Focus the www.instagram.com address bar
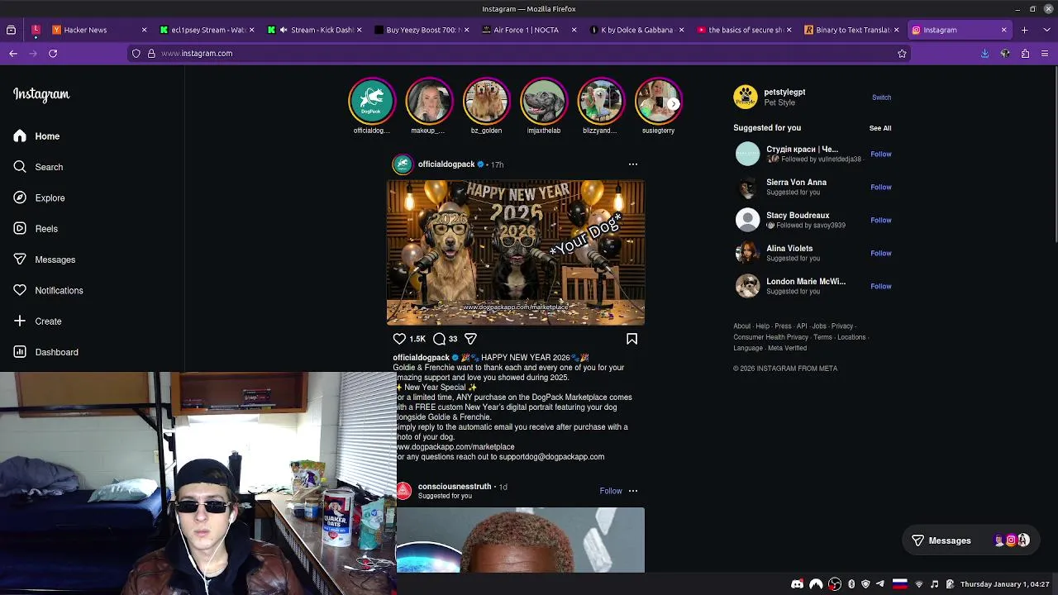This screenshot has height=595, width=1058. 521,53
